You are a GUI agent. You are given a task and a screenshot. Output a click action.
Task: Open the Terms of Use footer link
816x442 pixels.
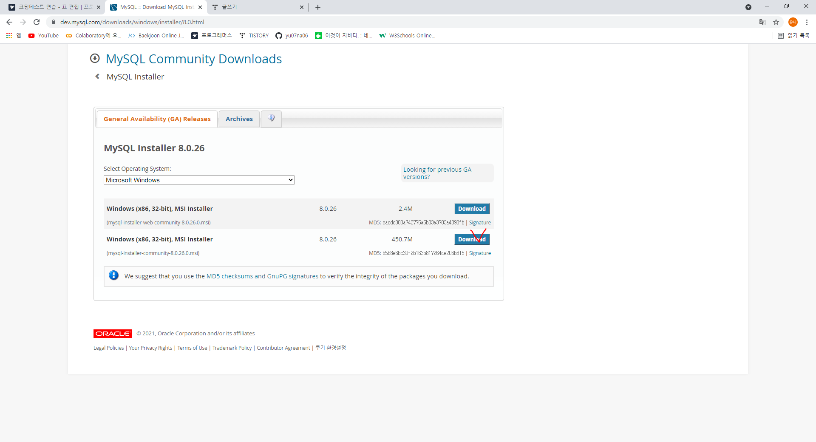click(x=192, y=348)
